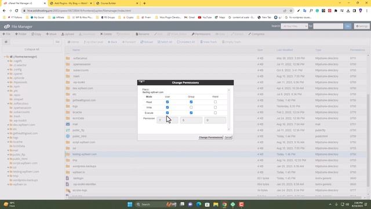
Task: Switch to the Course Builder browser tab
Action: (x=117, y=3)
